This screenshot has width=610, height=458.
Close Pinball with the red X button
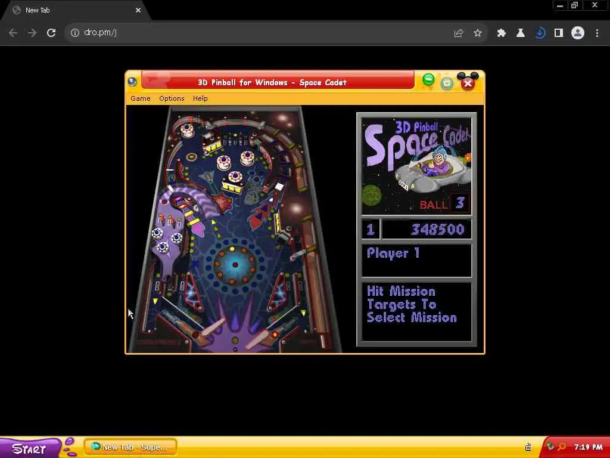coord(468,83)
